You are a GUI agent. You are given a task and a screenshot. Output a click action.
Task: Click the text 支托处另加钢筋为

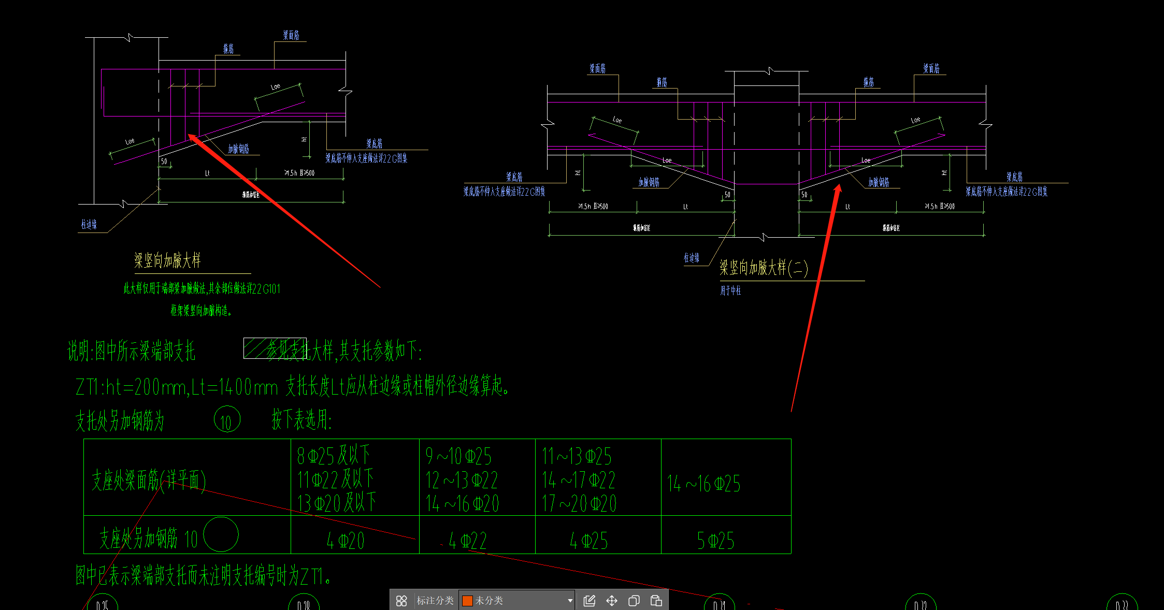[120, 420]
